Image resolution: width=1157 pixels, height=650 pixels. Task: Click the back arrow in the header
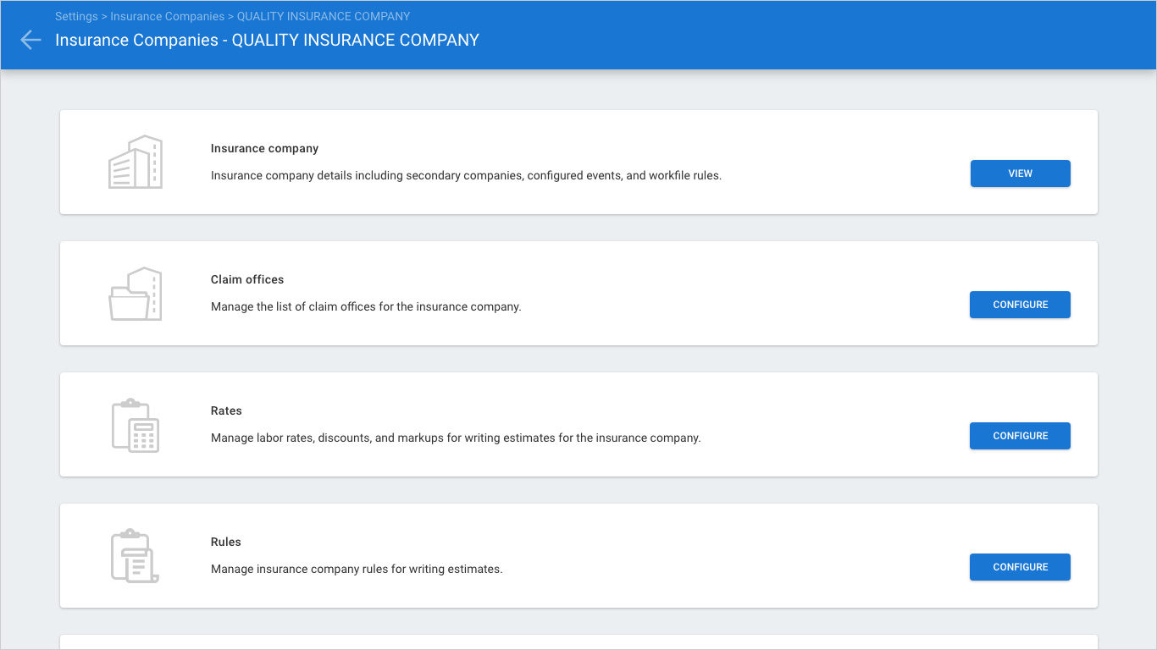point(30,40)
